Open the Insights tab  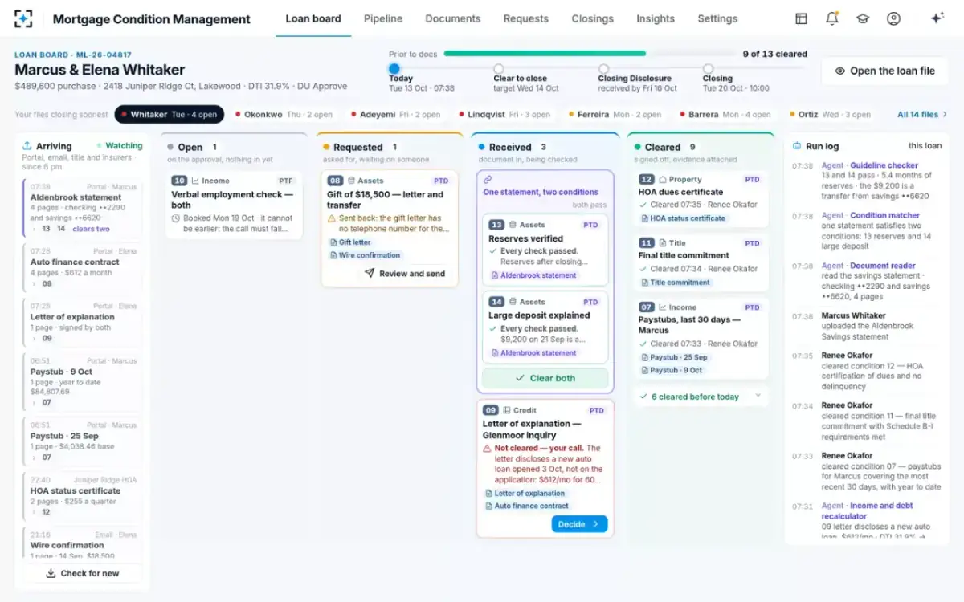656,18
